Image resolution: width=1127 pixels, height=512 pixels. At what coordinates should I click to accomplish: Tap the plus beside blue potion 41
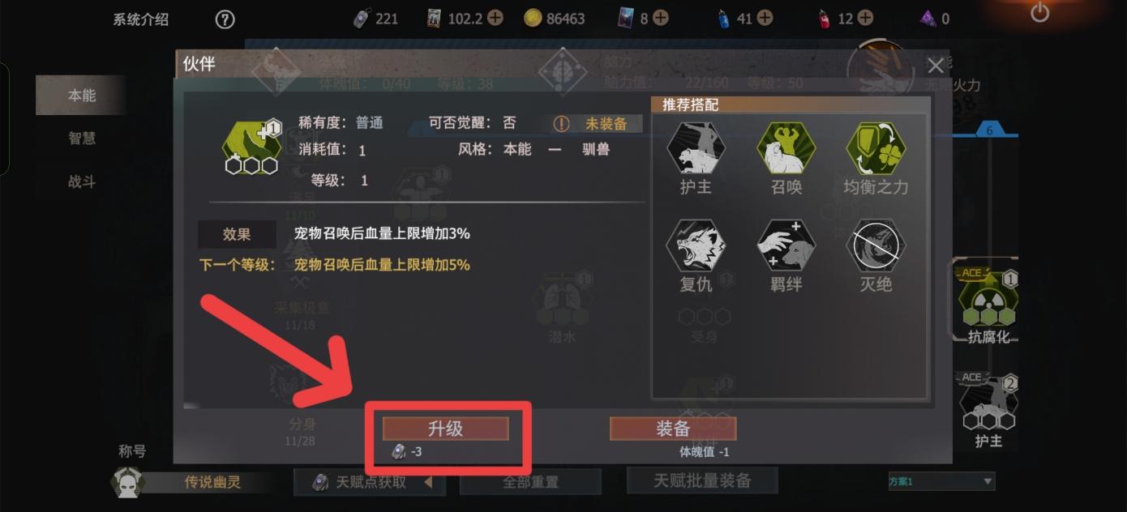click(x=764, y=18)
